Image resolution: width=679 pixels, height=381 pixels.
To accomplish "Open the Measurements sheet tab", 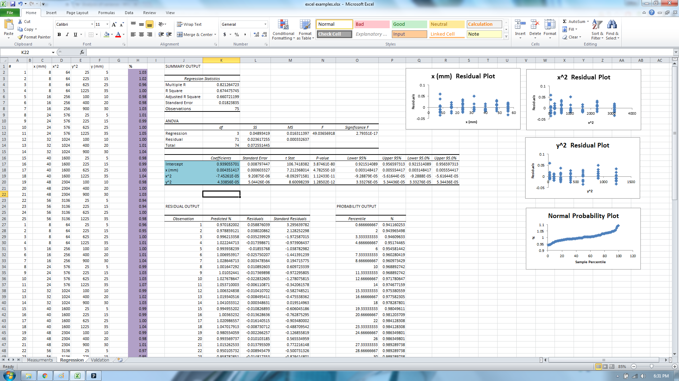I will pyautogui.click(x=40, y=360).
